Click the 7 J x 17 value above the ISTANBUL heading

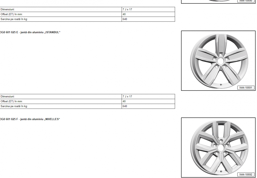coord(127,9)
